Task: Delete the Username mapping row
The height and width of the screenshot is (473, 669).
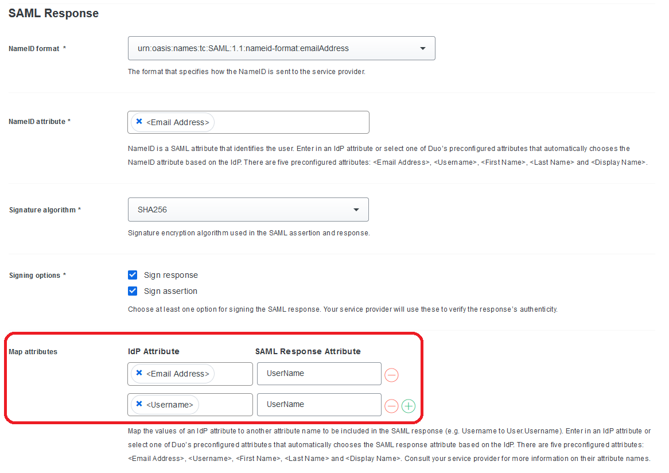Action: (x=391, y=406)
